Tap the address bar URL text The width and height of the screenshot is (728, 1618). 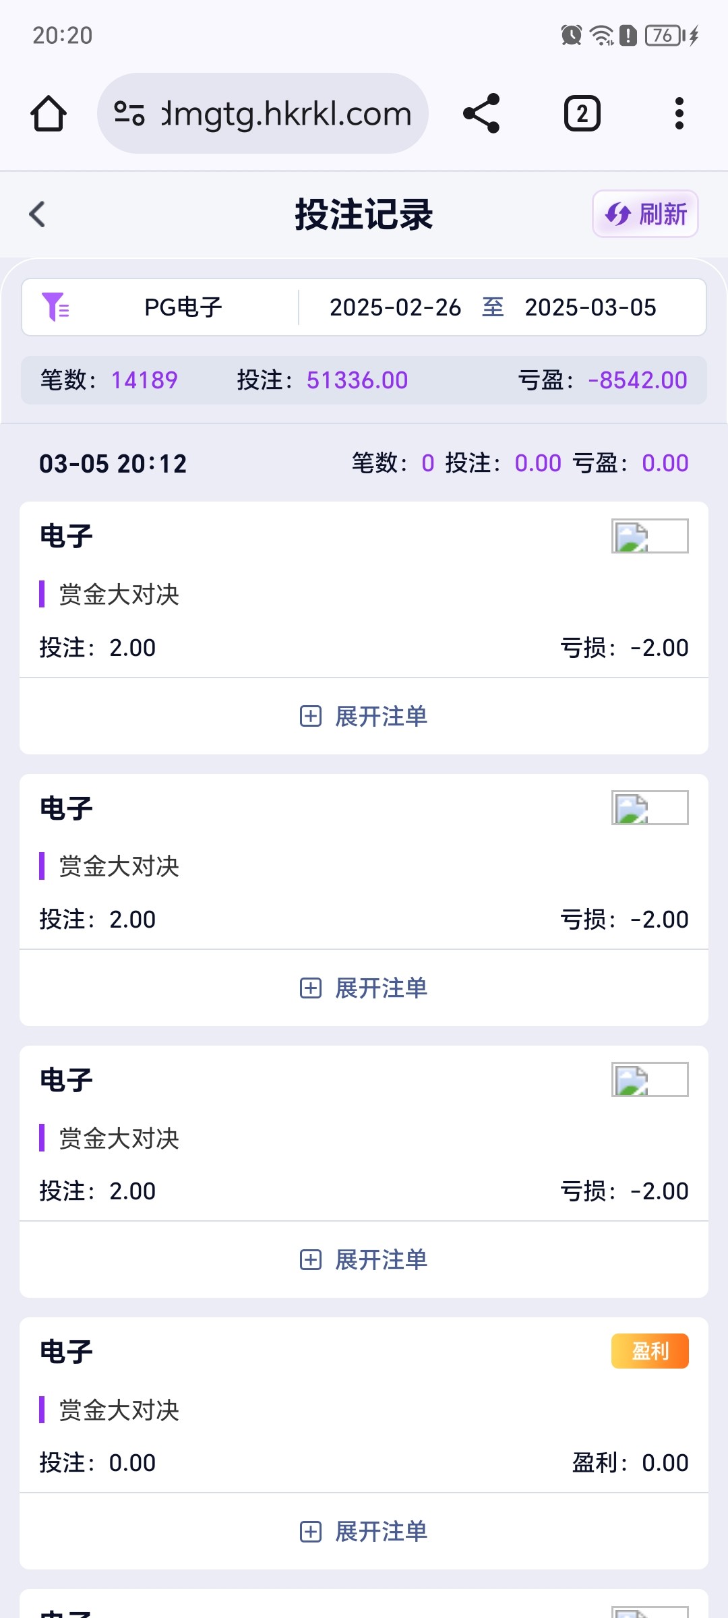[286, 113]
